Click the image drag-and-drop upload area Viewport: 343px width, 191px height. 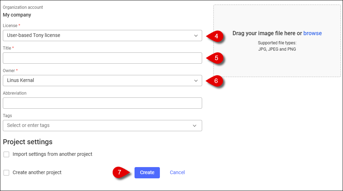(277, 41)
